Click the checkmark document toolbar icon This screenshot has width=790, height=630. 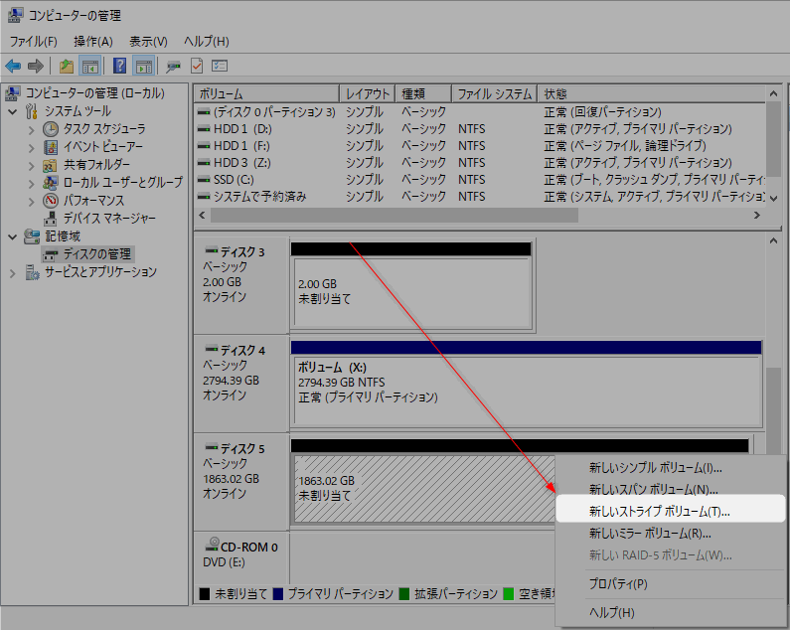pos(197,66)
